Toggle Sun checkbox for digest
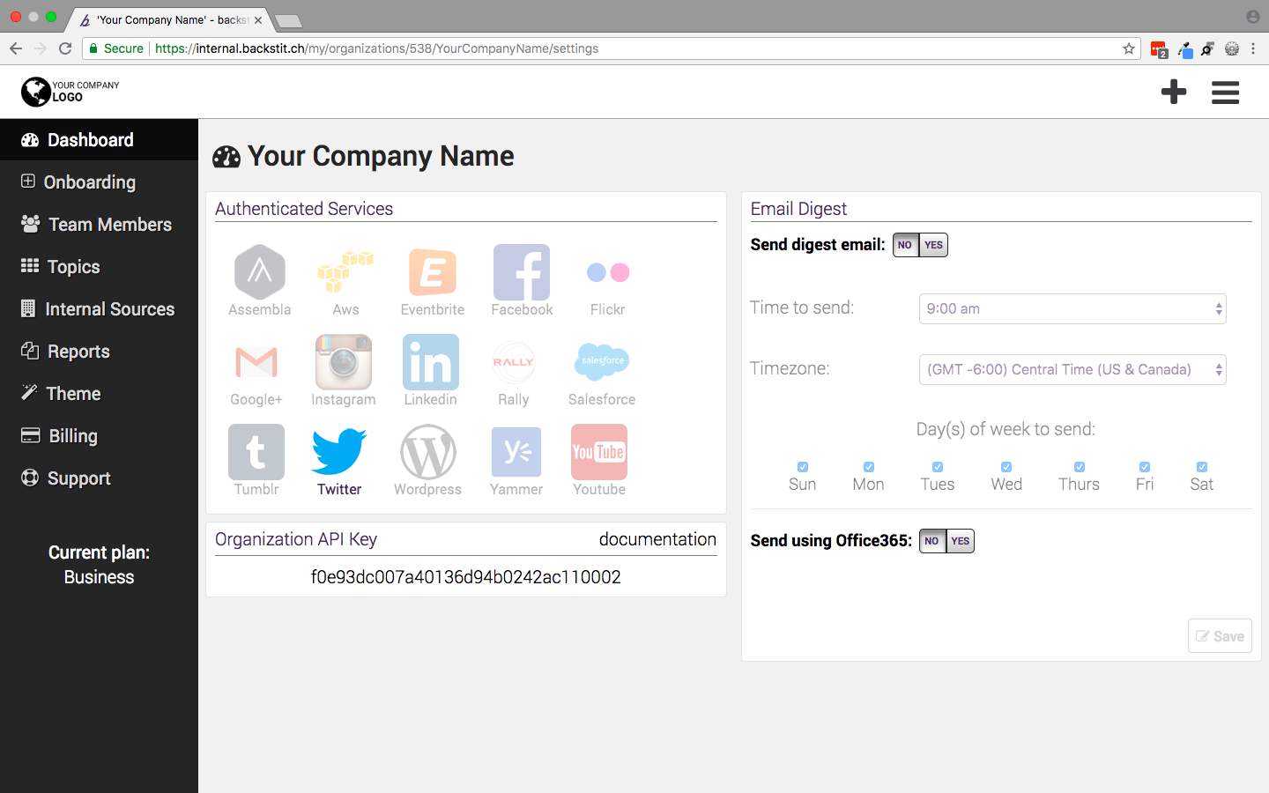1269x793 pixels. 803,467
